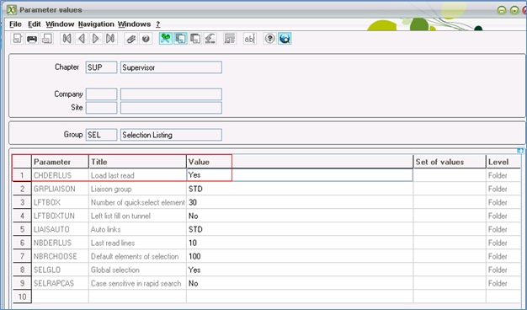Viewport: 527px width, 310px height.
Task: Click the 'Liaison group' title cell
Action: click(138, 189)
